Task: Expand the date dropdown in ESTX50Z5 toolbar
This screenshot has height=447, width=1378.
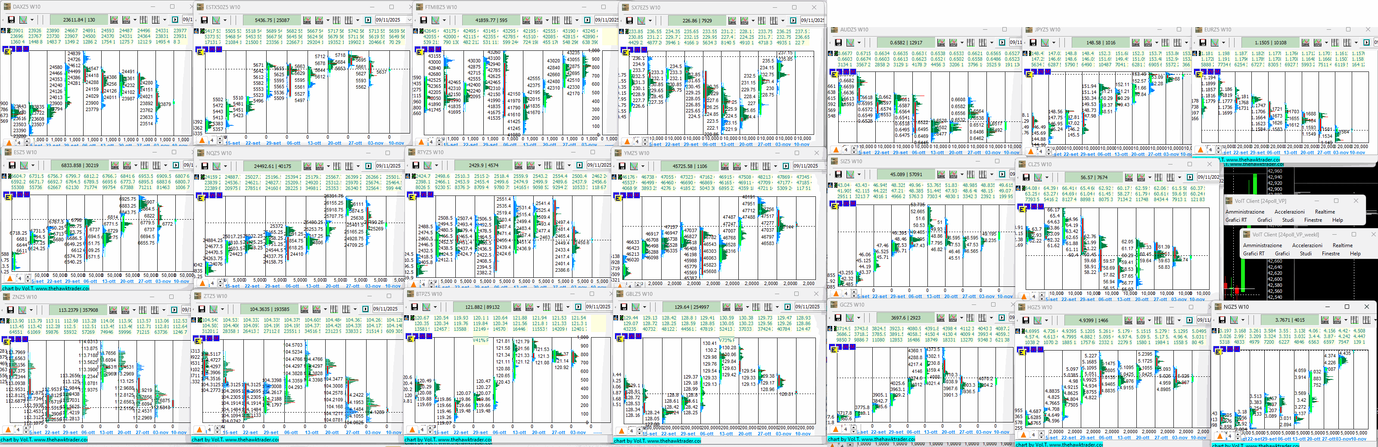Action: (x=409, y=20)
